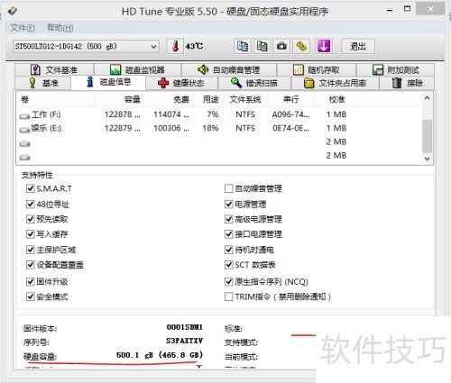Click the thermometer temperature icon
The image size is (451, 383).
click(175, 46)
